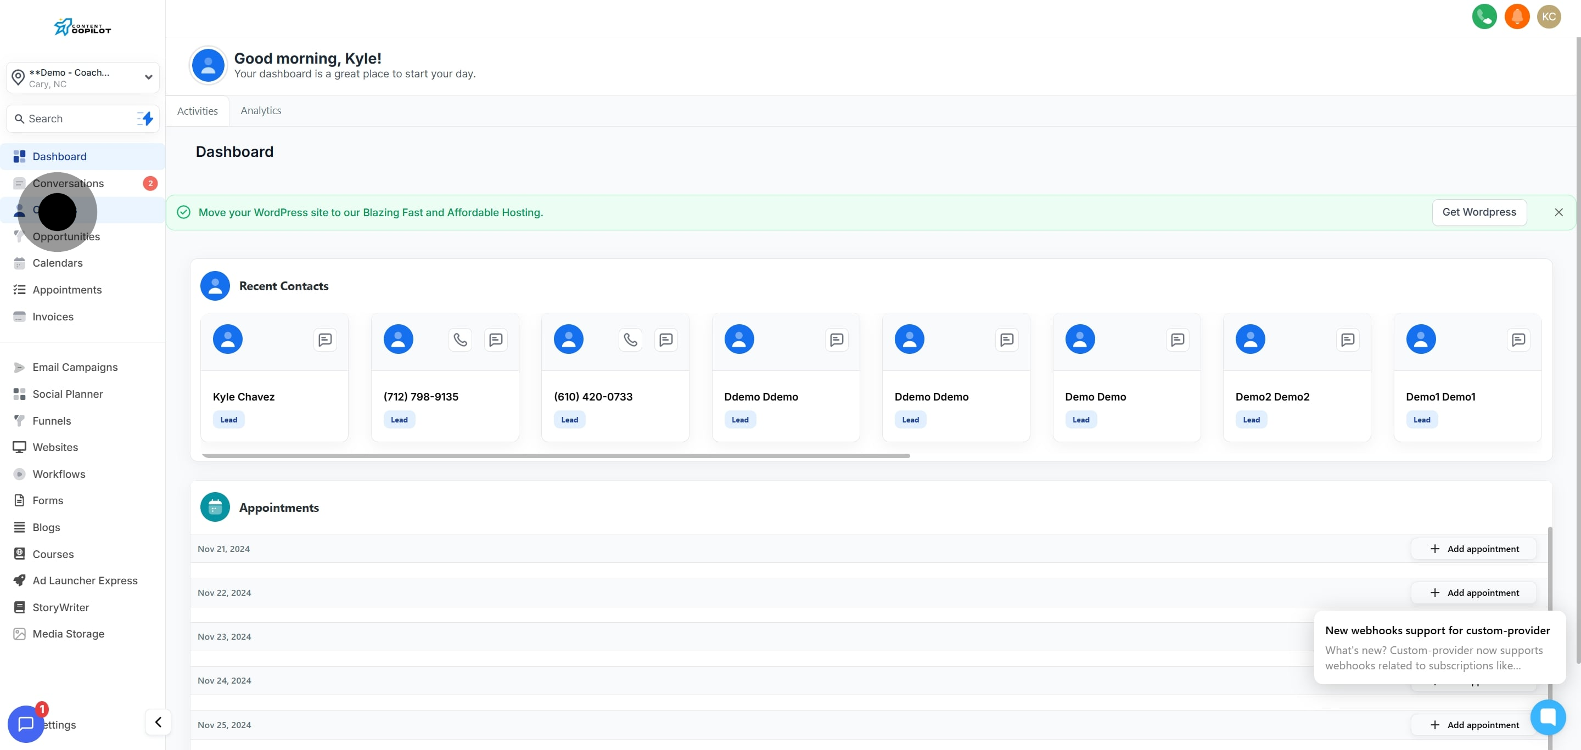Click the Get Wordpress button
This screenshot has width=1581, height=750.
click(1478, 212)
